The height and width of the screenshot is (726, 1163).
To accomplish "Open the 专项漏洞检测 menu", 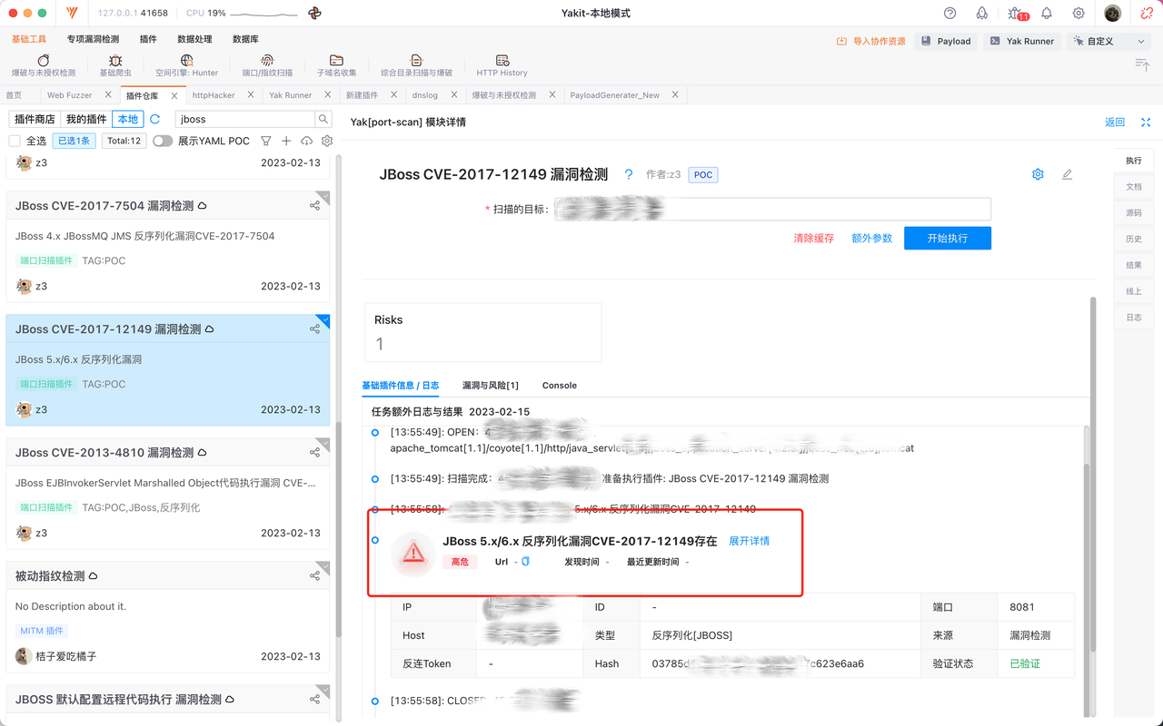I will (x=93, y=39).
